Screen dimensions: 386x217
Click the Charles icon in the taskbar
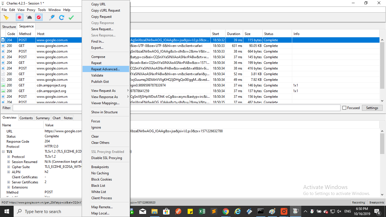coord(296,211)
